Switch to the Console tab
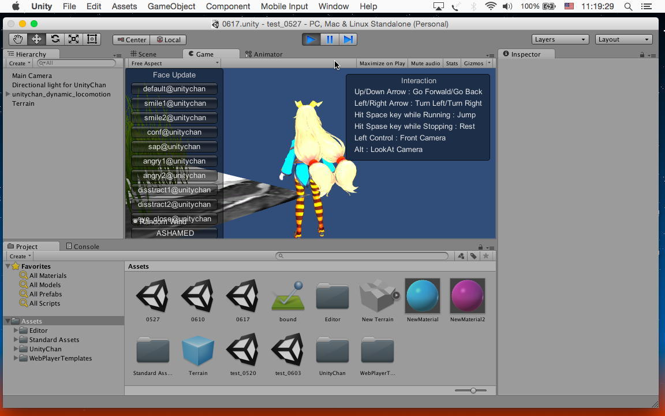This screenshot has height=416, width=665. point(83,246)
